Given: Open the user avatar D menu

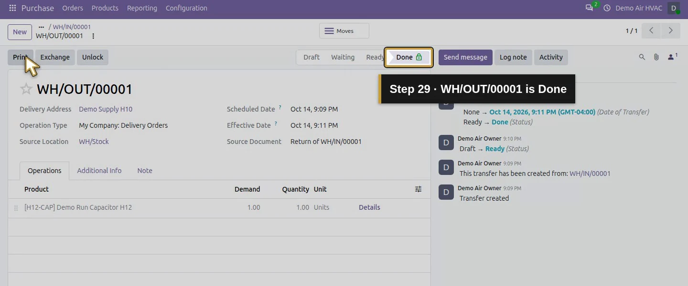Looking at the screenshot, I should pos(674,8).
